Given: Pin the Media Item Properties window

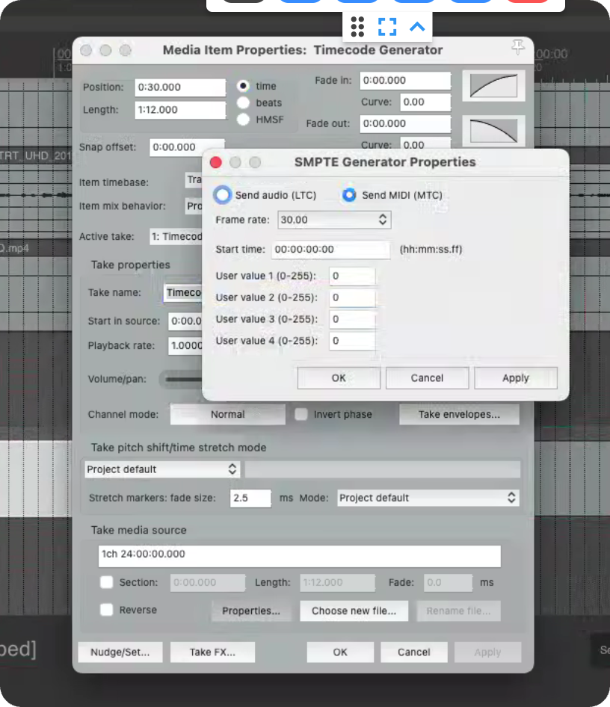Looking at the screenshot, I should tap(518, 47).
